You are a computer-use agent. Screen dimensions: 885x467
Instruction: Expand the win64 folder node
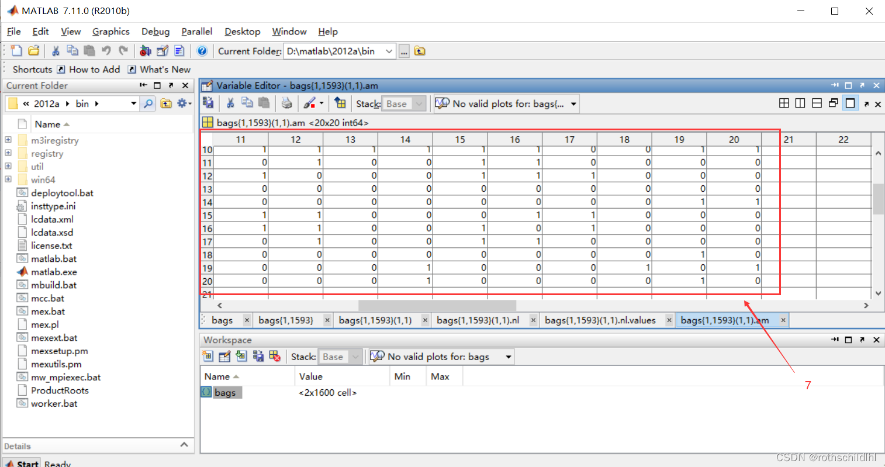[8, 179]
